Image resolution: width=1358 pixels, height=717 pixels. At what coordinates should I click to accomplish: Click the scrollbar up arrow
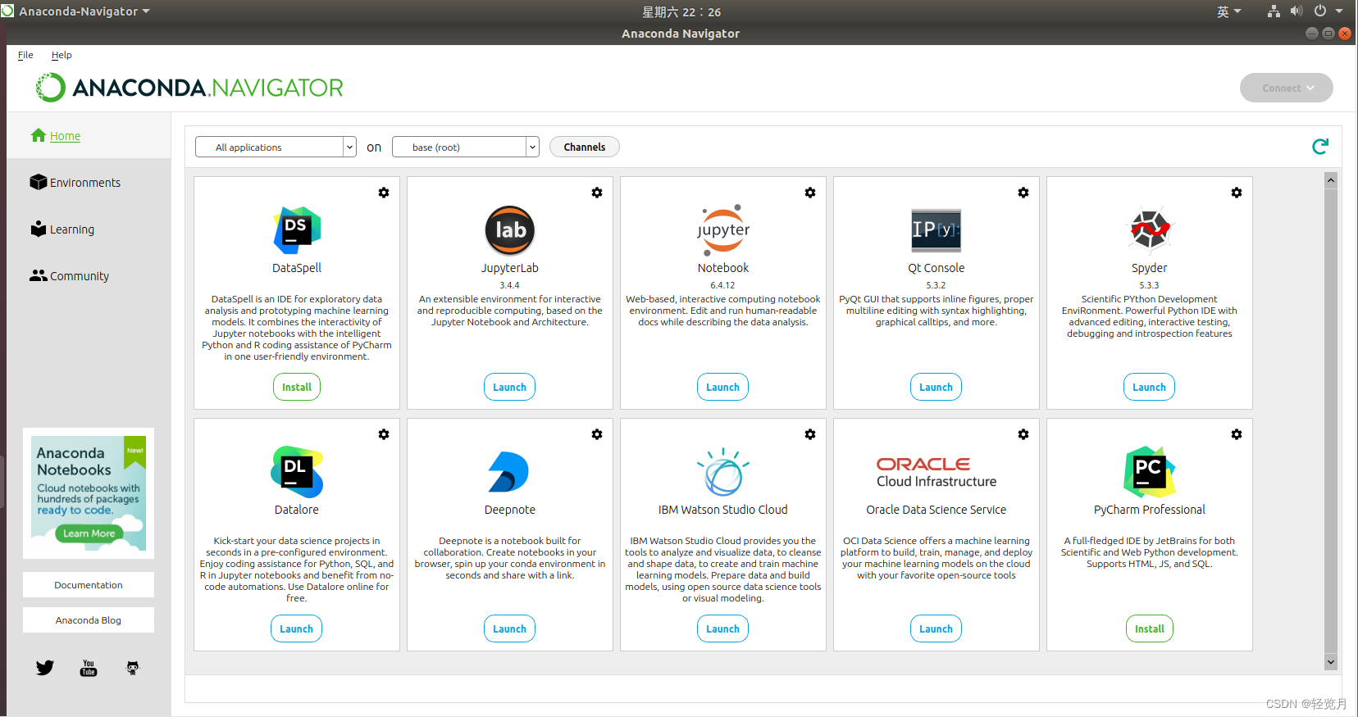coord(1331,179)
